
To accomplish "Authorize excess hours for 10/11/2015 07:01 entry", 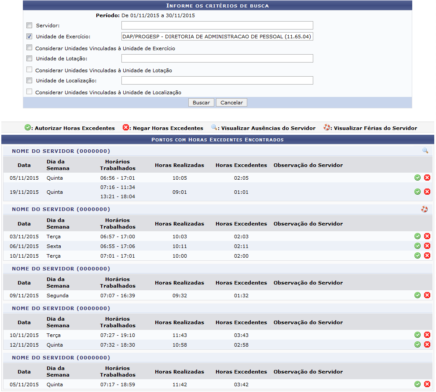I will [x=417, y=255].
